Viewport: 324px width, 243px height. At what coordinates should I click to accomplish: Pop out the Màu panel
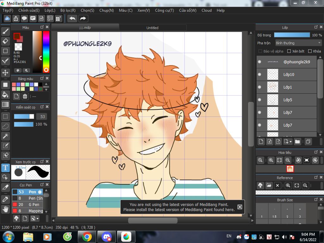coord(42,27)
